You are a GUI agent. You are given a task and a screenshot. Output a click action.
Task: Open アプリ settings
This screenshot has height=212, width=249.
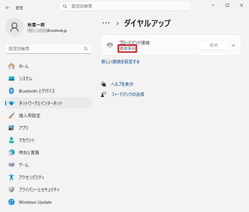(x=48, y=128)
